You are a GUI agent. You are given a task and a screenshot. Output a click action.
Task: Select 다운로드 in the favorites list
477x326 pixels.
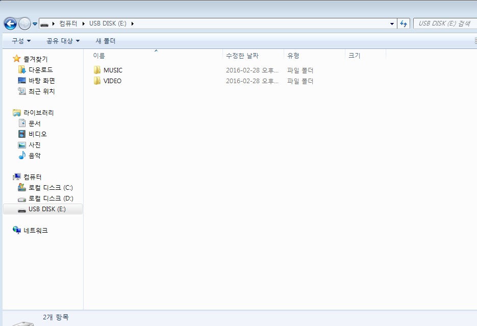(x=40, y=69)
